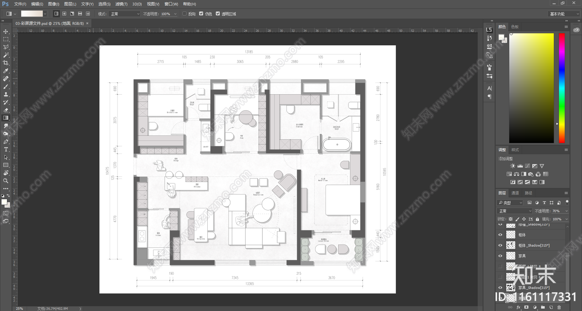
Task: Select the Clone Stamp tool
Action: (x=6, y=94)
